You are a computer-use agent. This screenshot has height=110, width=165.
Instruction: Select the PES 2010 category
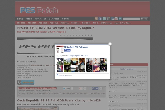coord(75,23)
